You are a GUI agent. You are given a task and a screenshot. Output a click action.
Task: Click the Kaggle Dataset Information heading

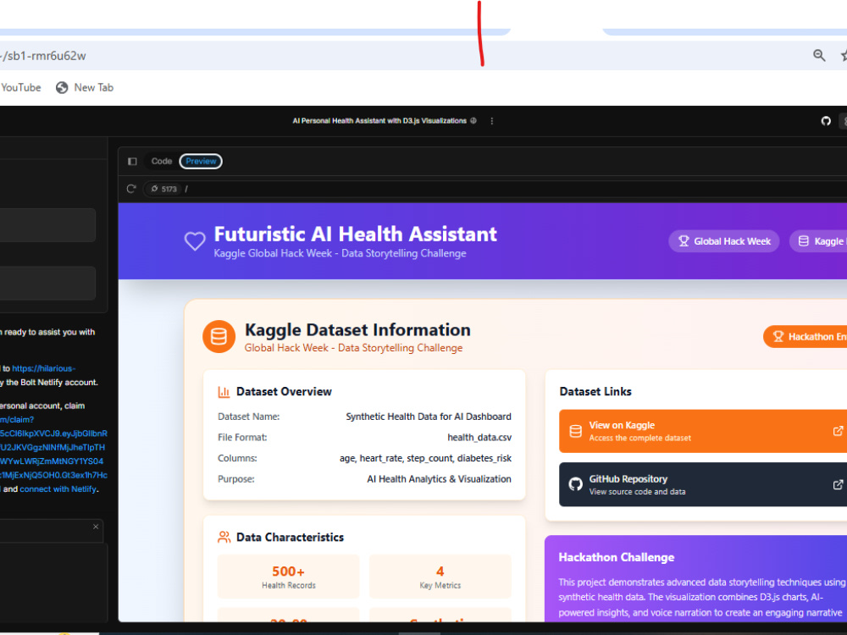(x=357, y=330)
